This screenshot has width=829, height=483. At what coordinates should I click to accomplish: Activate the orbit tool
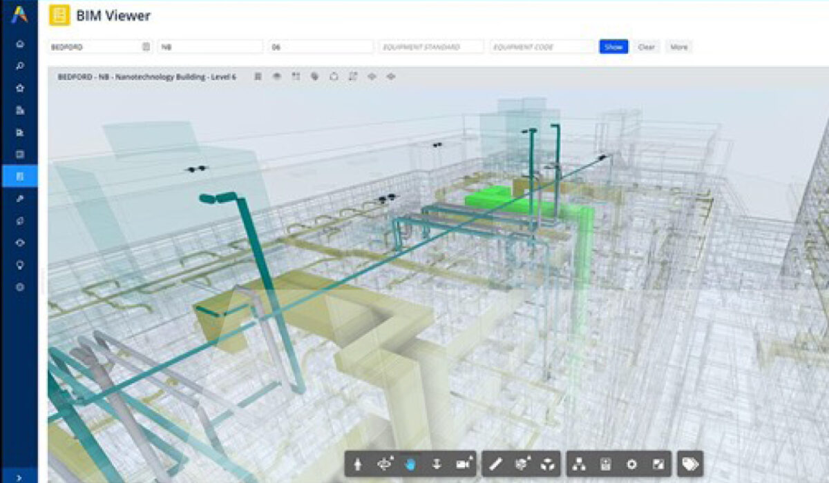[384, 464]
